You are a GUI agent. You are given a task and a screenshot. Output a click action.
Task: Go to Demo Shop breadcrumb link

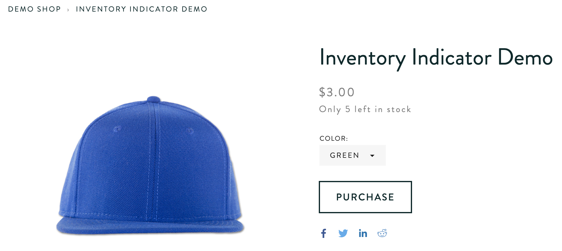pyautogui.click(x=34, y=9)
